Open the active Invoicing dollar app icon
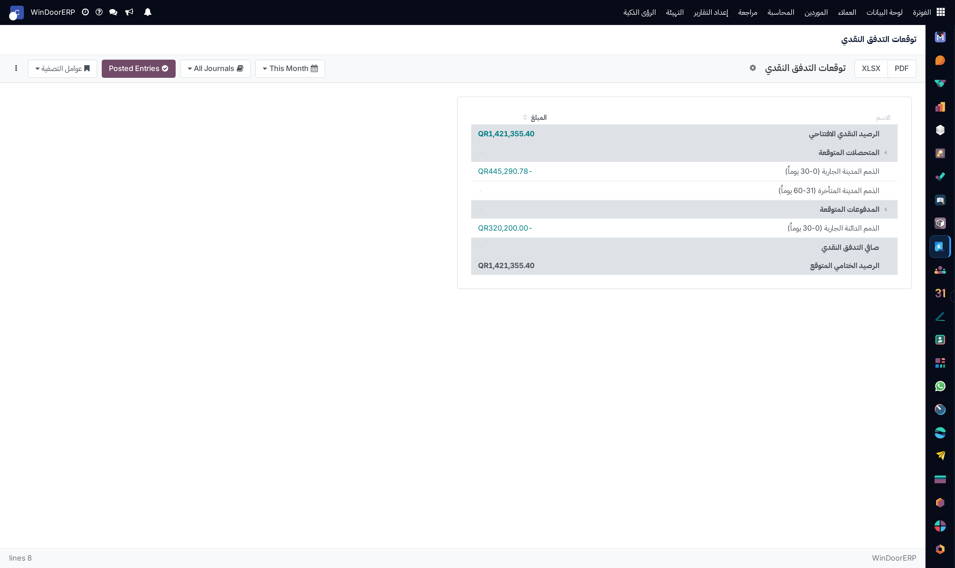The height and width of the screenshot is (568, 955). coord(940,247)
